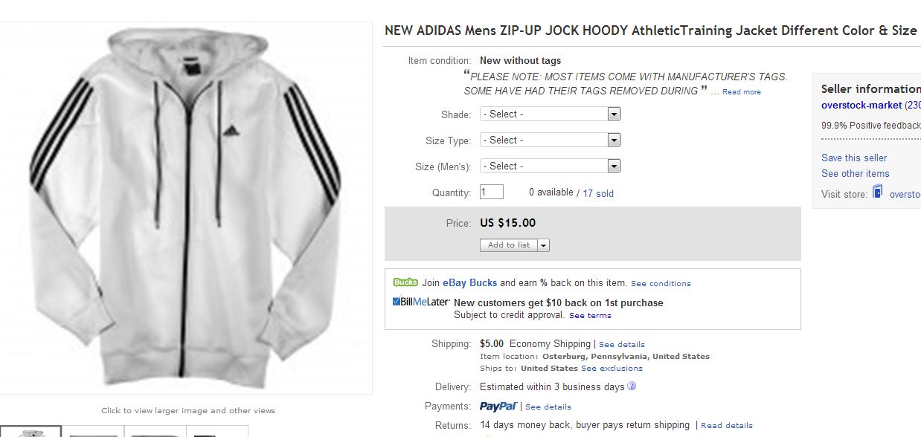The image size is (921, 437).
Task: Click the BillMeLater logo
Action: (421, 302)
